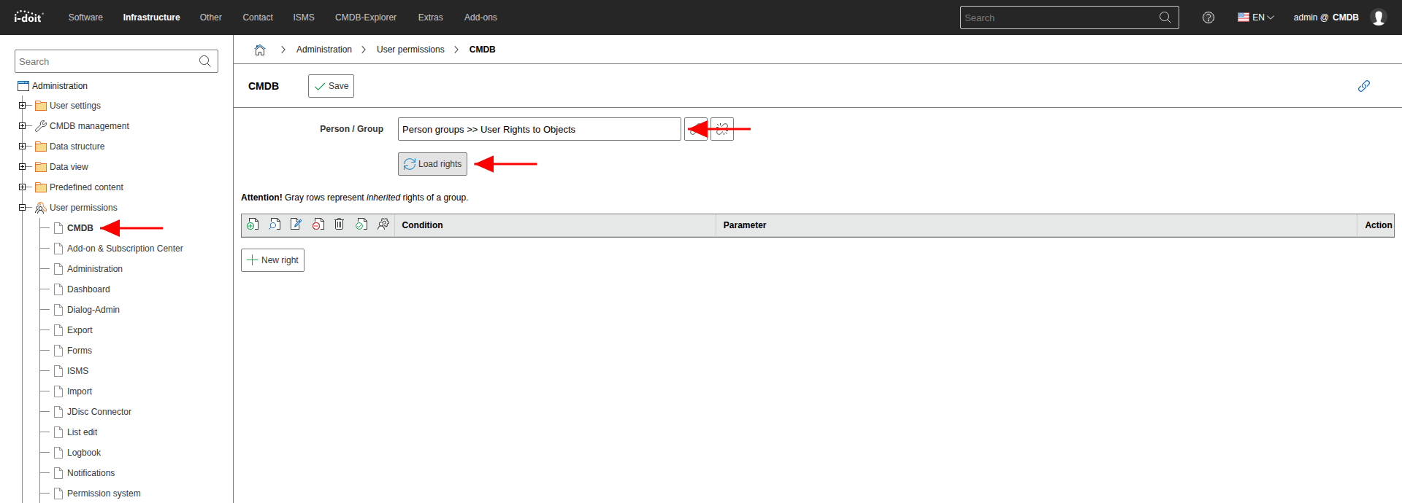Select JDisc Connector tree item

tap(99, 412)
